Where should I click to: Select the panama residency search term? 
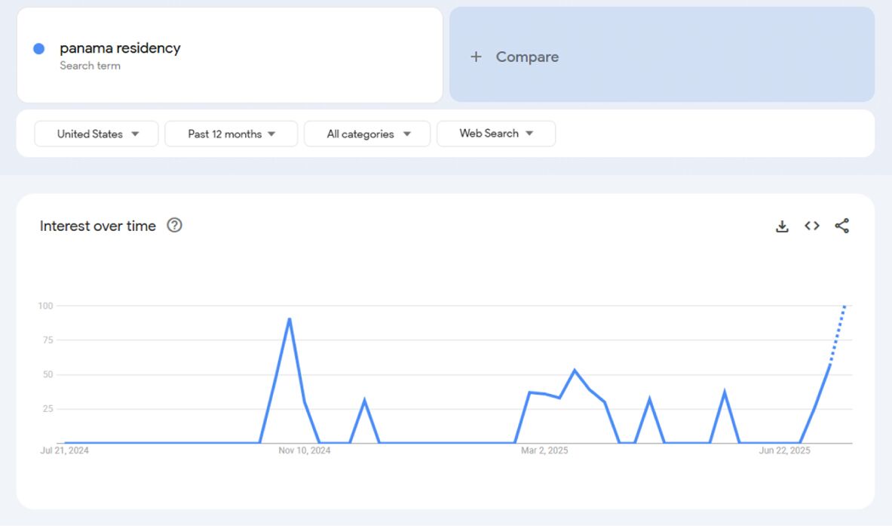coord(119,48)
